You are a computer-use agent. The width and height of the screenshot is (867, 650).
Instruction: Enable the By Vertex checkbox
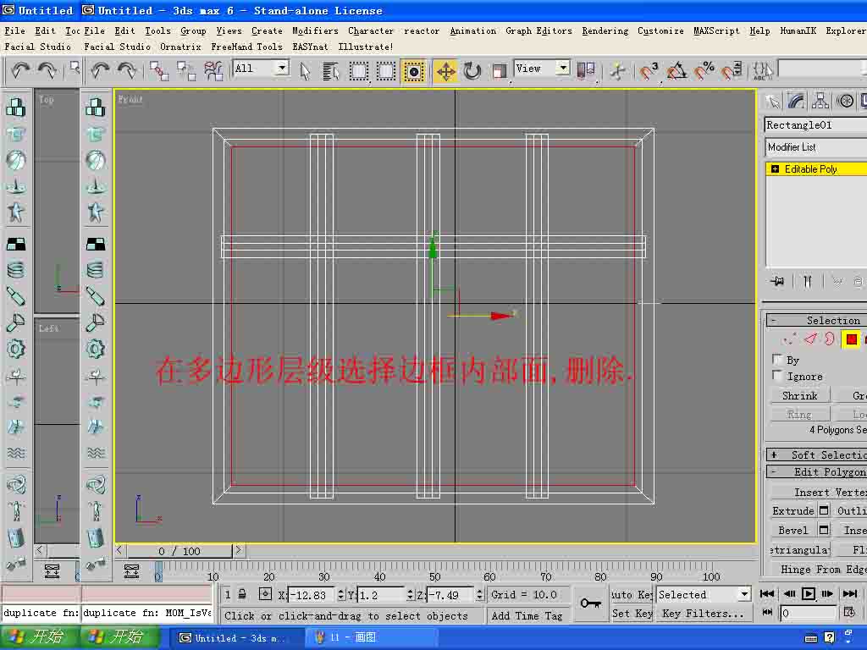(x=777, y=359)
